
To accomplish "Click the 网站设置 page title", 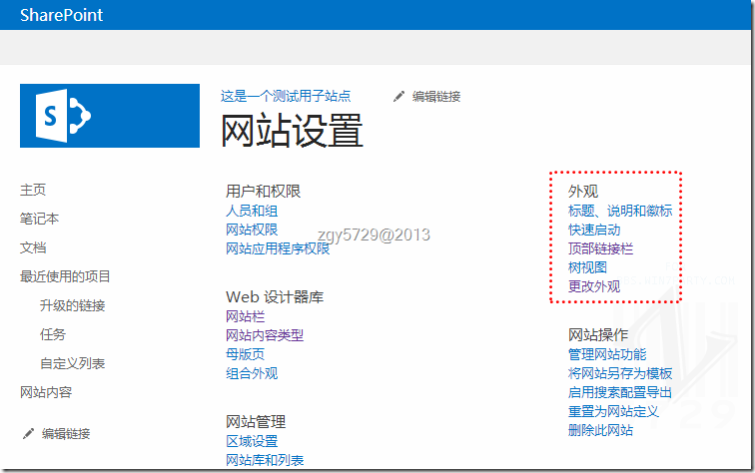I will [292, 131].
